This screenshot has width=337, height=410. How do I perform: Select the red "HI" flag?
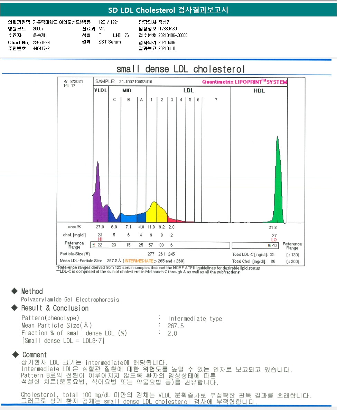[100, 239]
